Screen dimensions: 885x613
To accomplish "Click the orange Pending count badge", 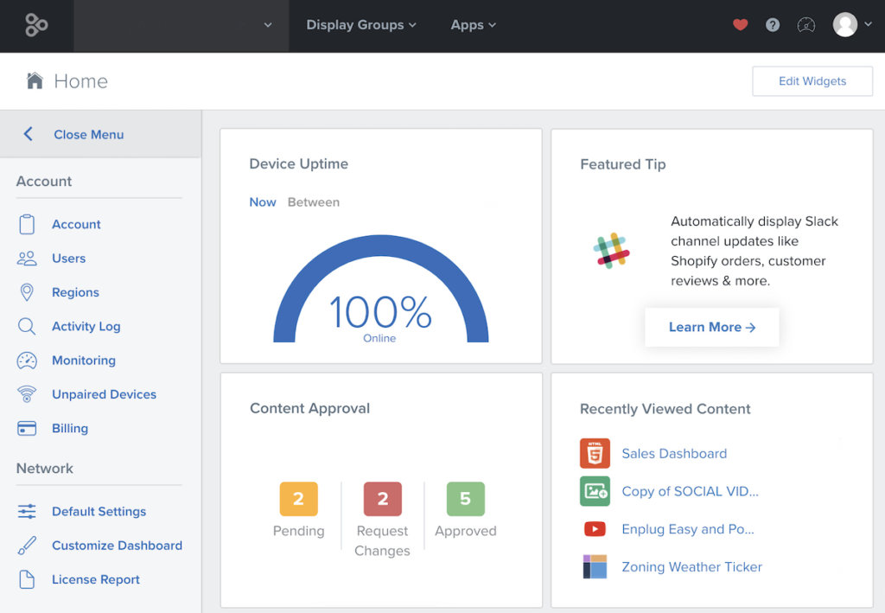I will tap(298, 498).
